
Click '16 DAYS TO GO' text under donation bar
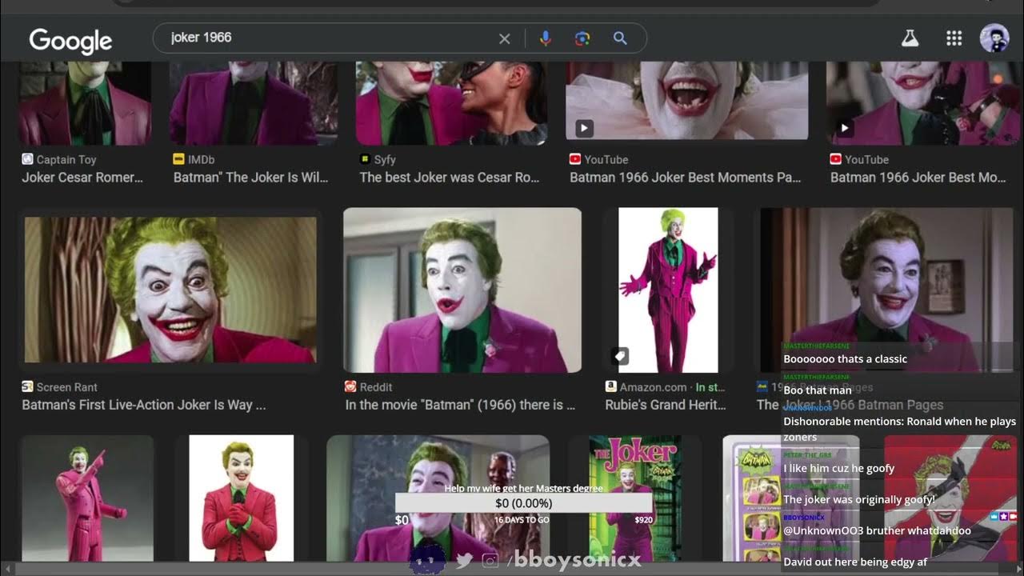pyautogui.click(x=522, y=520)
